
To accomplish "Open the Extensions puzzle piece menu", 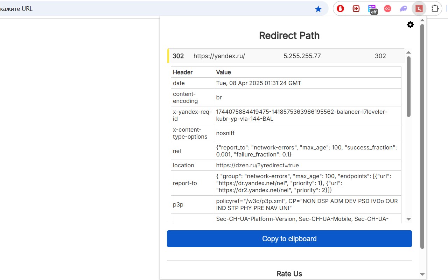I will [x=435, y=8].
